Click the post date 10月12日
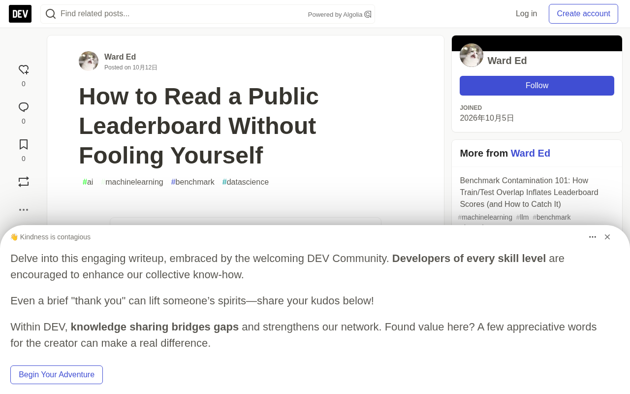This screenshot has width=630, height=394. coord(145,67)
